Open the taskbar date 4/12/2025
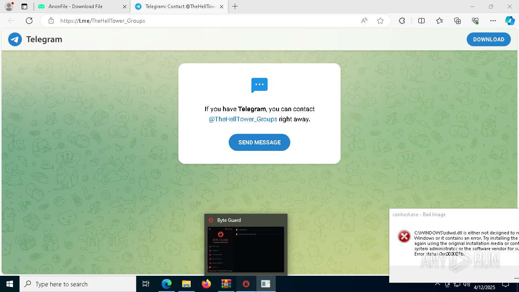The height and width of the screenshot is (292, 519). pyautogui.click(x=485, y=287)
